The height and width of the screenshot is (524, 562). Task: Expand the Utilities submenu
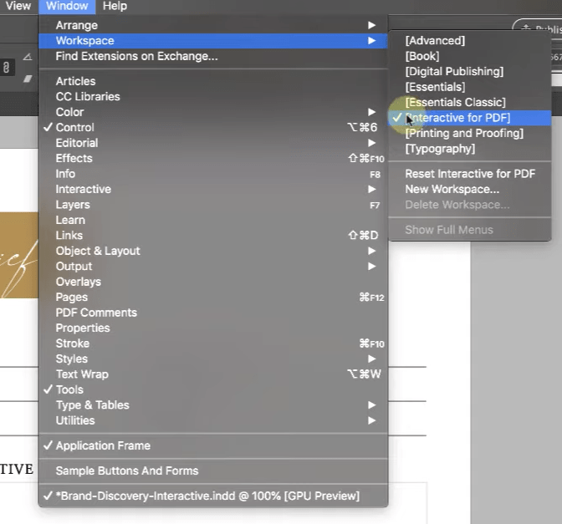point(213,420)
